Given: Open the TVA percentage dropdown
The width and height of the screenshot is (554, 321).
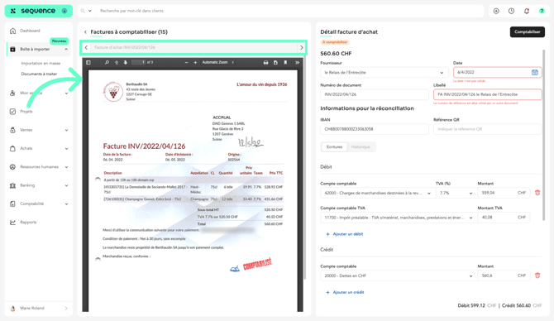Looking at the screenshot, I should (x=456, y=193).
